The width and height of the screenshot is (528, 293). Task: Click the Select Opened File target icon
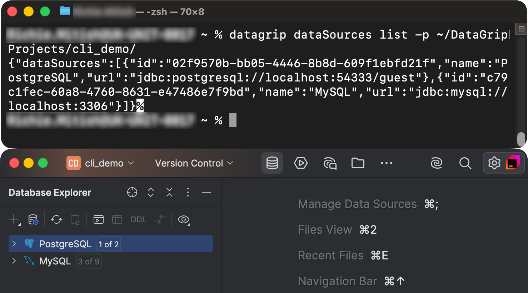pos(132,192)
